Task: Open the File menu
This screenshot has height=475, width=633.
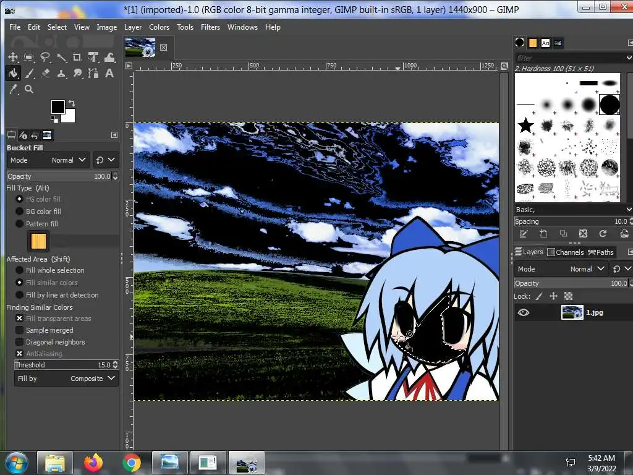Action: point(15,27)
